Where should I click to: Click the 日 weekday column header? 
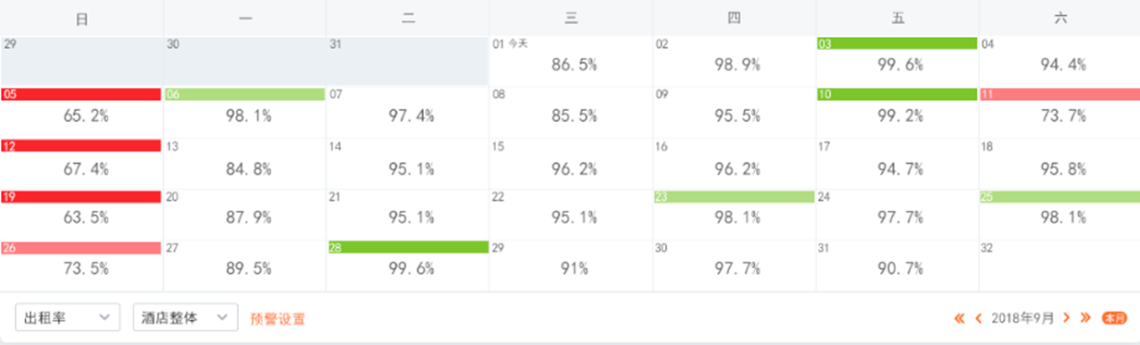tap(81, 18)
